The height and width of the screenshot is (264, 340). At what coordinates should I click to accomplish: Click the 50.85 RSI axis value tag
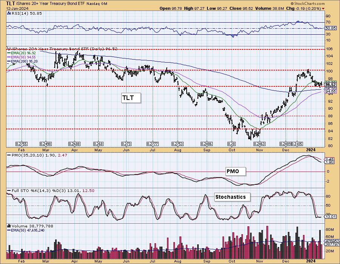click(330, 28)
